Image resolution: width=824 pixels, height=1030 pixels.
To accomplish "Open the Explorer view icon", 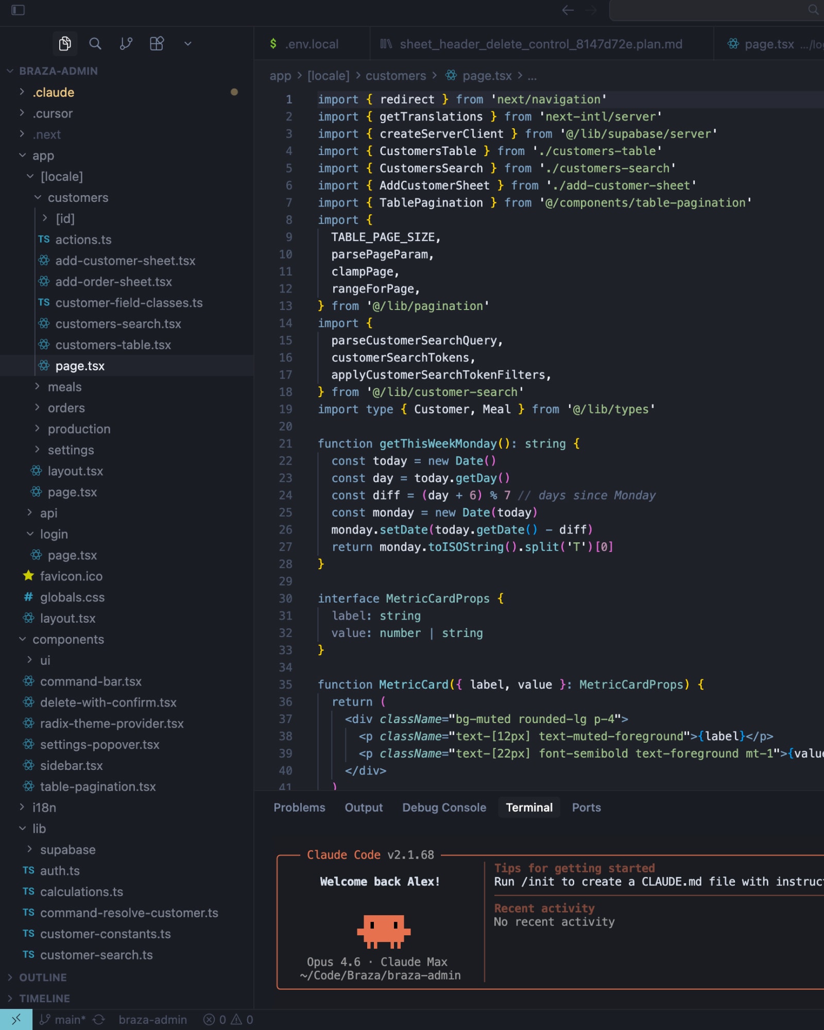I will pyautogui.click(x=65, y=44).
